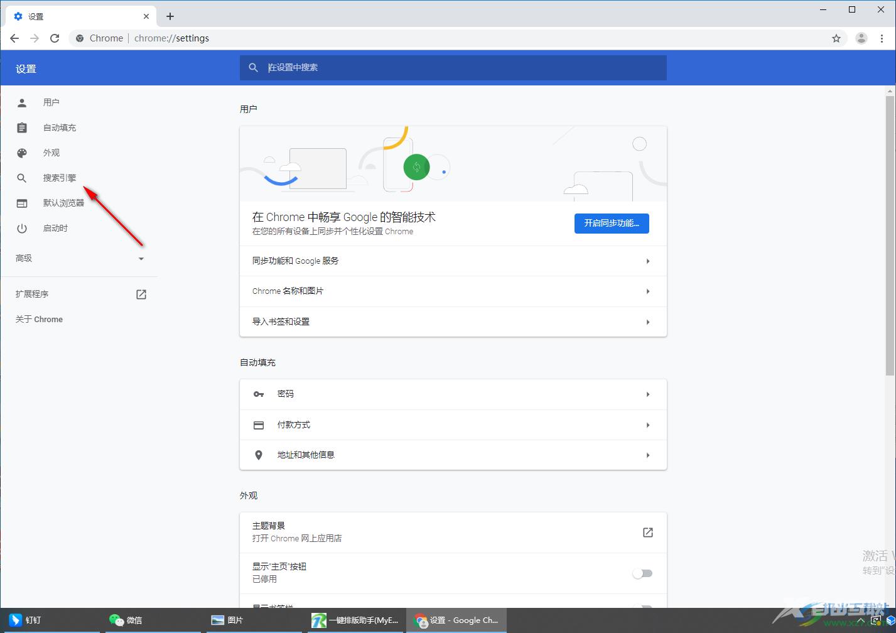Open Chrome 名称和图片 row arrow

648,291
